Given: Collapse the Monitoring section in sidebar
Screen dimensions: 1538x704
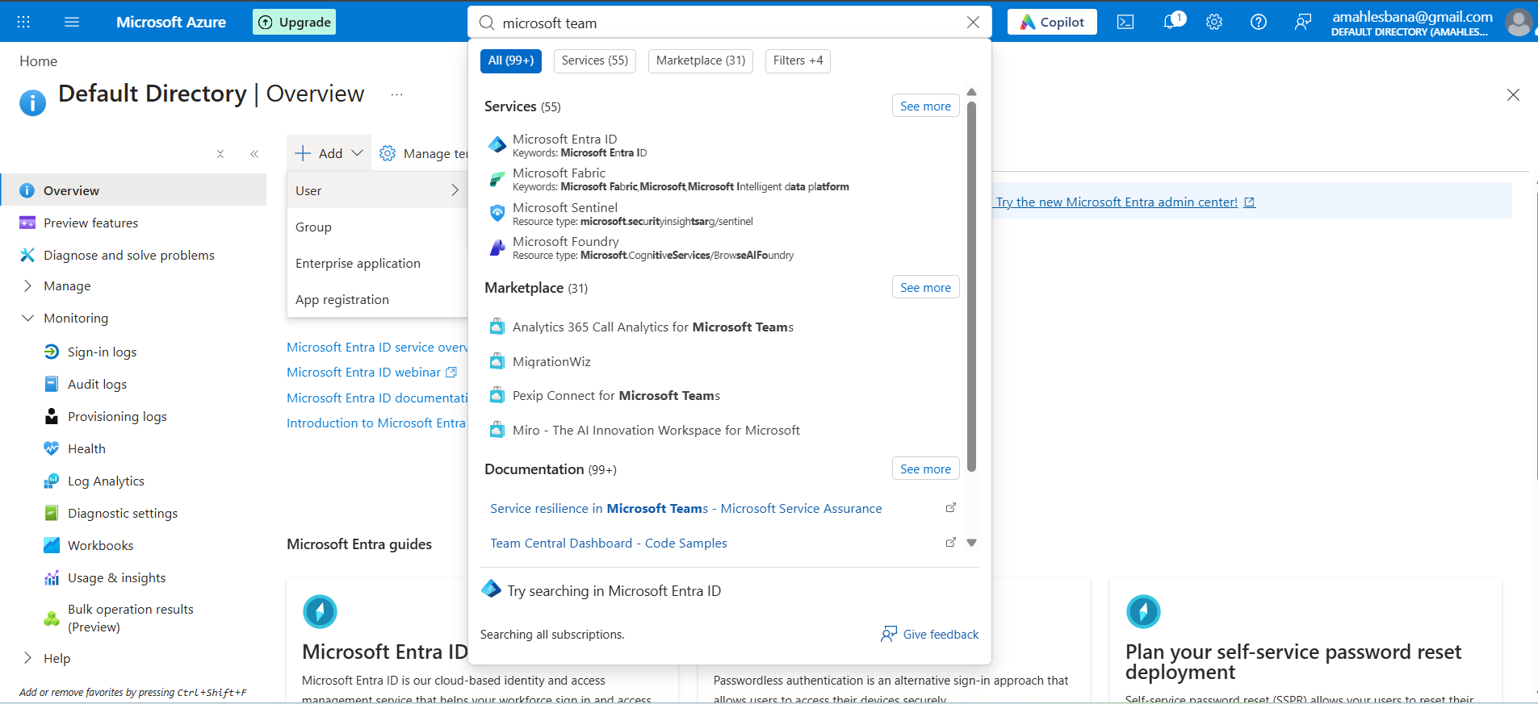Looking at the screenshot, I should click(27, 319).
